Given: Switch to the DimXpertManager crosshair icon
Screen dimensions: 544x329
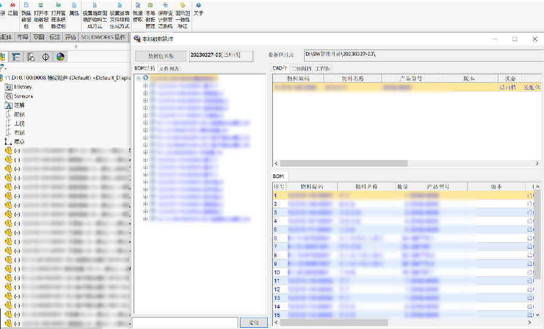Looking at the screenshot, I should coord(45,57).
